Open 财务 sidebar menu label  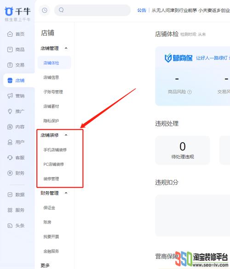pos(20,173)
